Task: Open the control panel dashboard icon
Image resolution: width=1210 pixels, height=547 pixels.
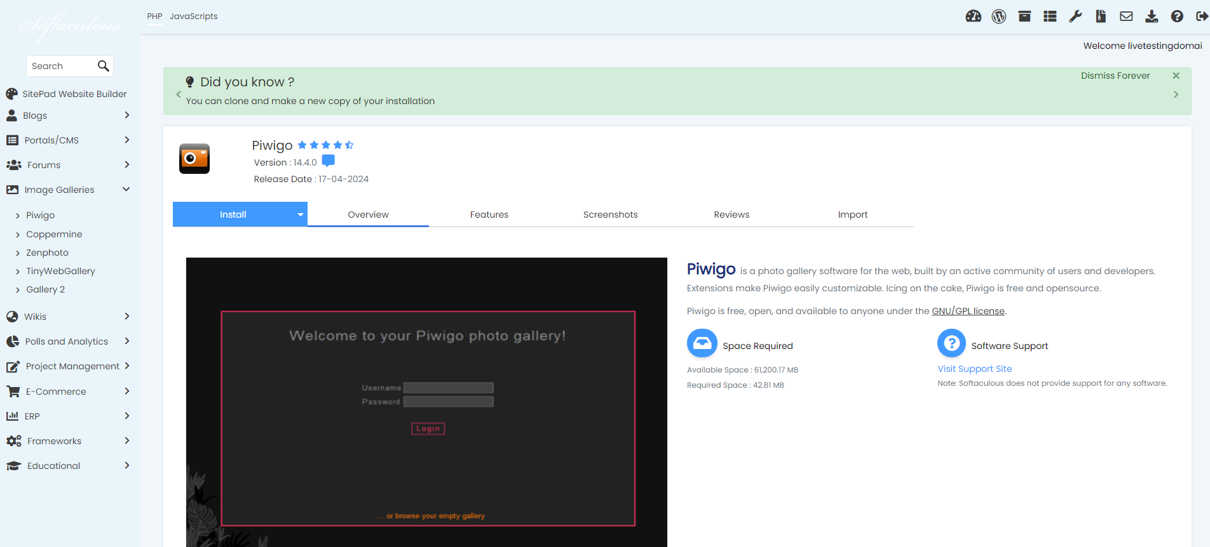Action: [973, 16]
